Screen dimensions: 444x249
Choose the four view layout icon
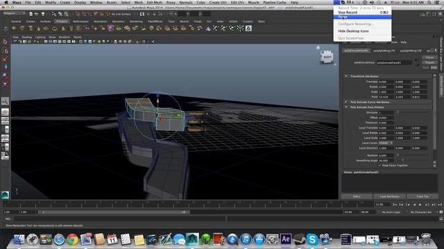(5, 121)
